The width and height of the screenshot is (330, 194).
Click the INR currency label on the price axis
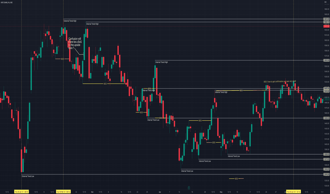click(x=325, y=2)
